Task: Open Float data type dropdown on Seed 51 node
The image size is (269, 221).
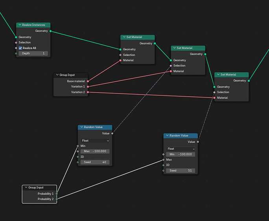Action: point(181,149)
